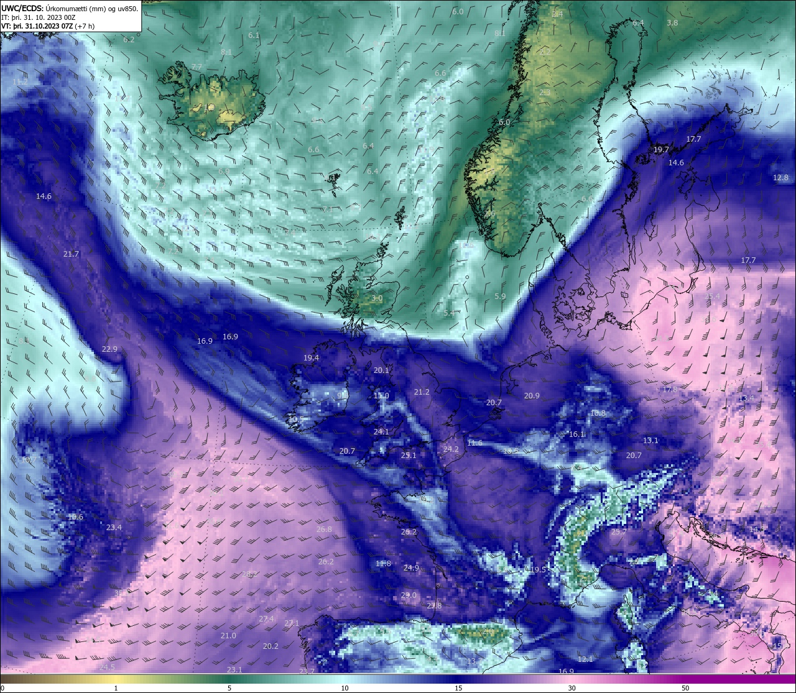Click the 21.0 value label
Screen dimensions: 796x693
pyautogui.click(x=228, y=636)
